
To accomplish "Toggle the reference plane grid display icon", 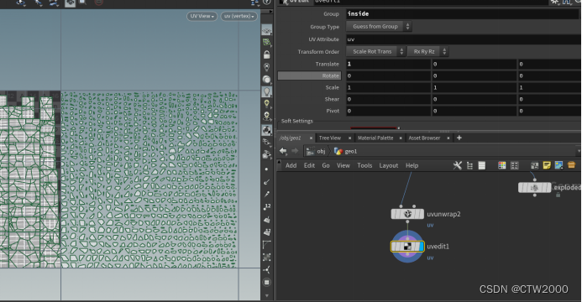I will click(266, 29).
